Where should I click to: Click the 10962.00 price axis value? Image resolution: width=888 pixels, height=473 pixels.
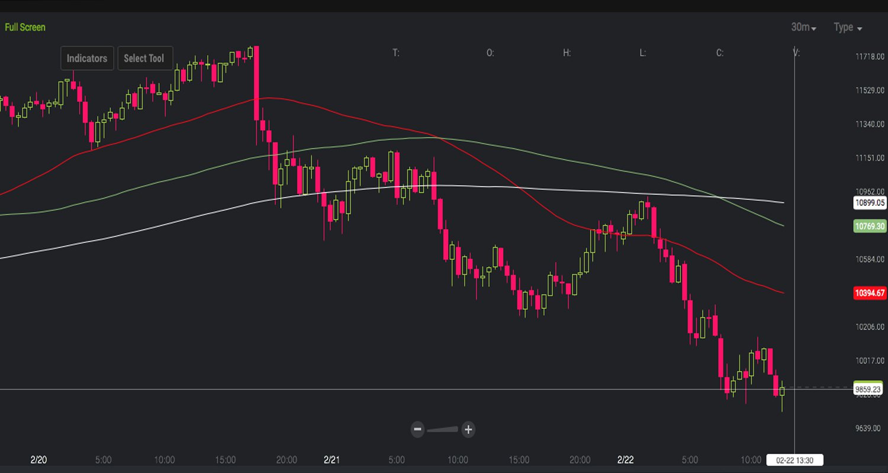pyautogui.click(x=870, y=192)
